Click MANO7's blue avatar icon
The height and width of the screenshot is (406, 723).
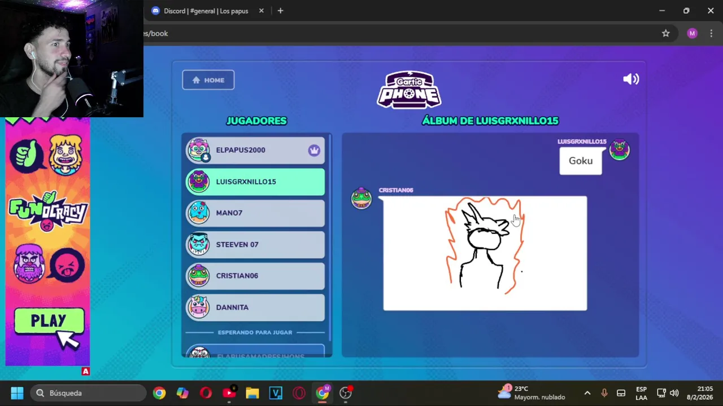198,213
